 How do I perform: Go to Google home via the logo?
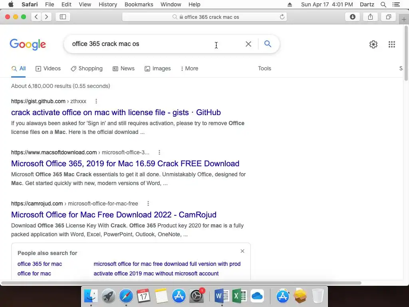[x=28, y=44]
